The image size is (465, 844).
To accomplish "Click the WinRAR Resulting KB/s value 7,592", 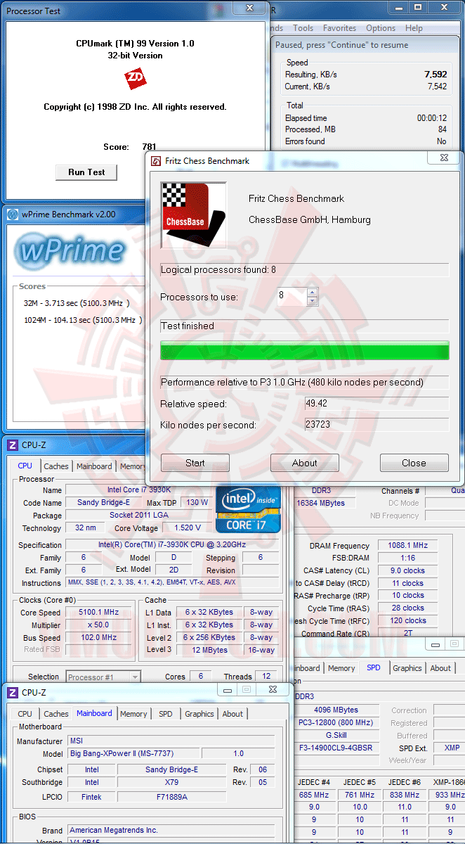I will pos(435,74).
